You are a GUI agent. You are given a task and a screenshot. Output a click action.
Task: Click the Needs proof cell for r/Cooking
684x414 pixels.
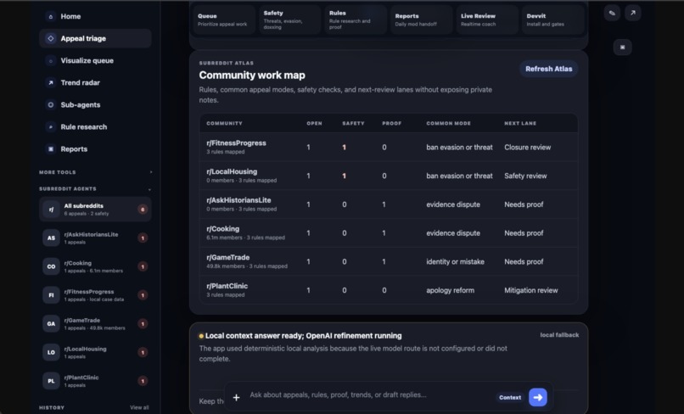point(524,233)
